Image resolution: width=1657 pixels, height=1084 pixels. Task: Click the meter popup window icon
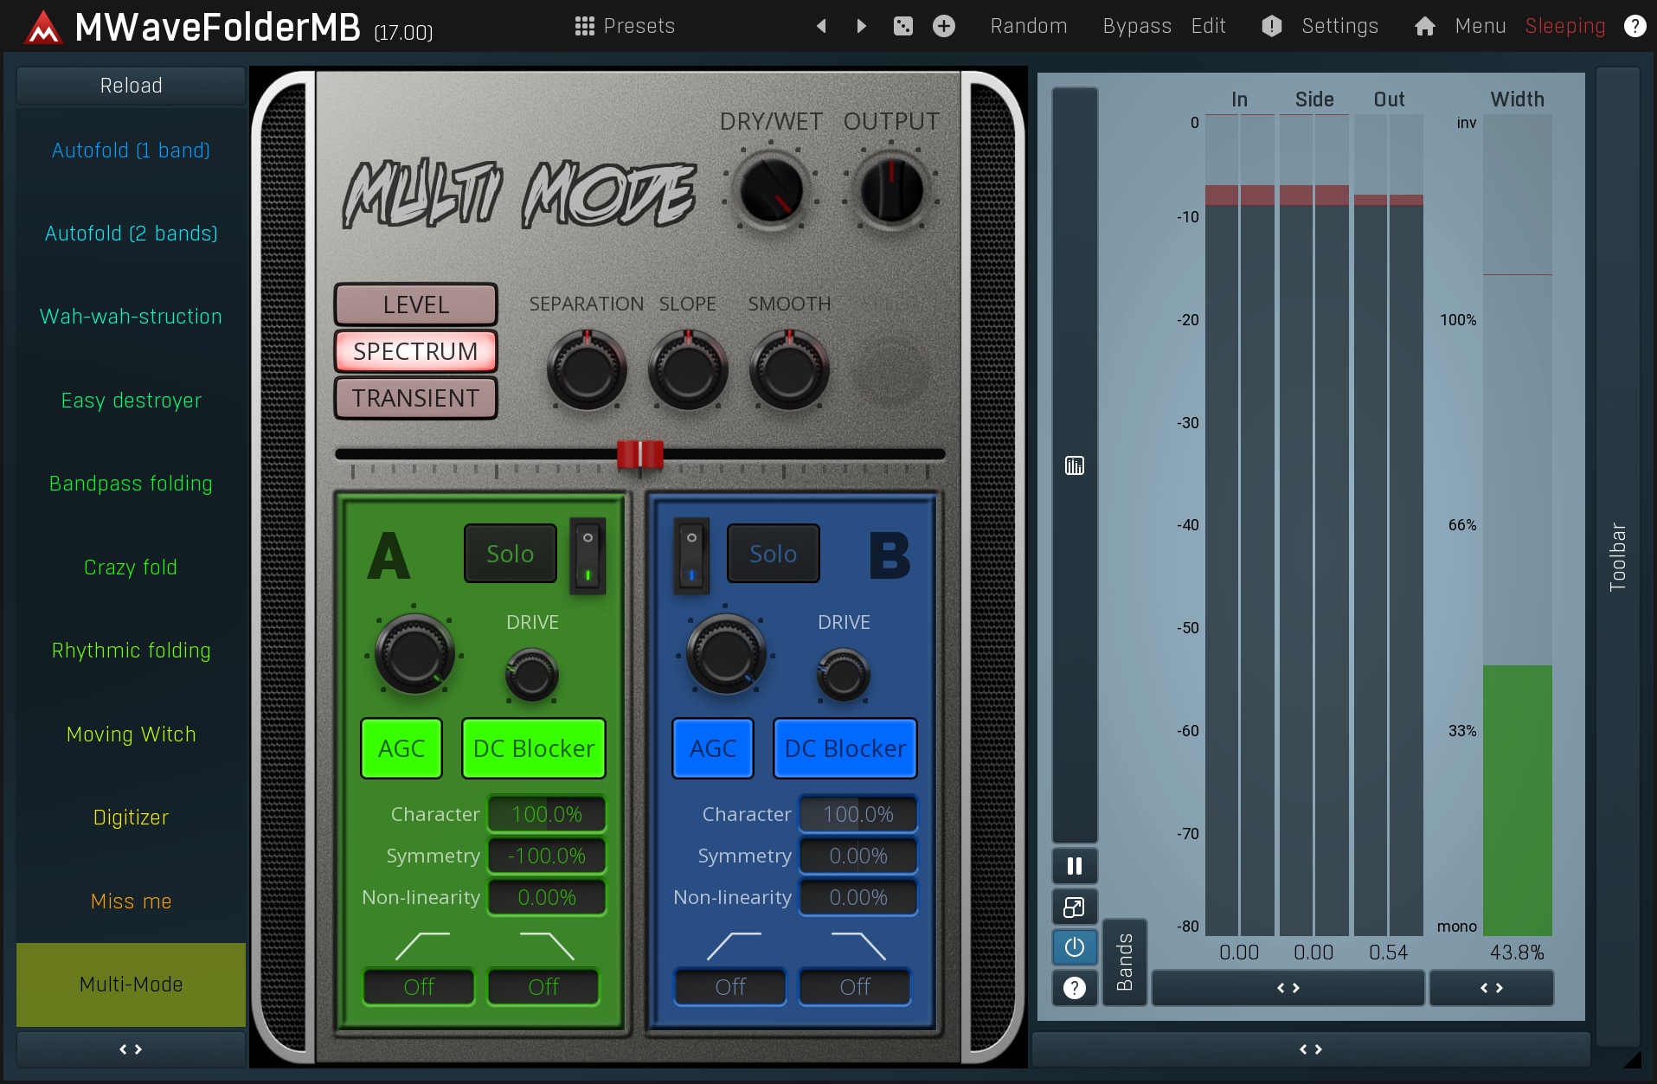tap(1074, 907)
